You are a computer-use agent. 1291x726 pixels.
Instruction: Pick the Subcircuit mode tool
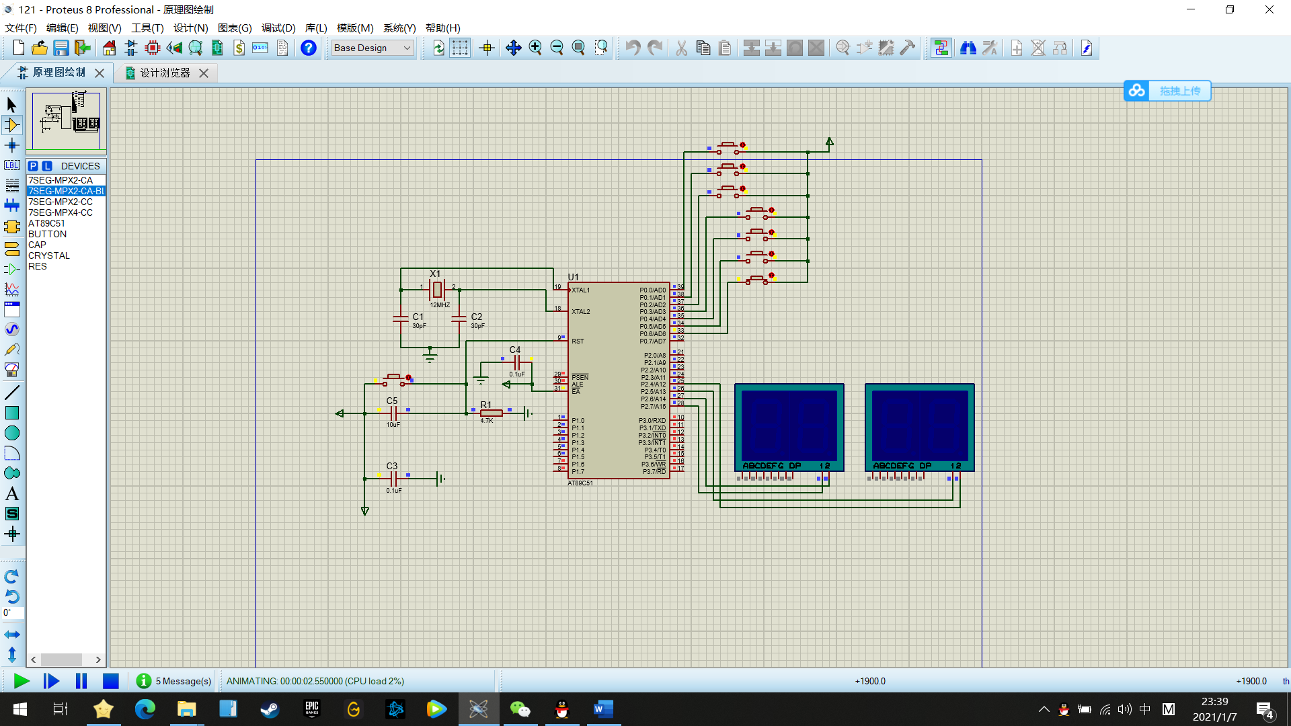[x=11, y=227]
